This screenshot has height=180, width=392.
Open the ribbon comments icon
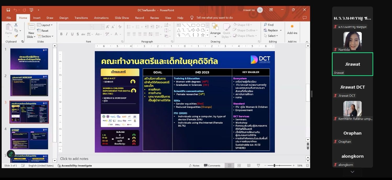coord(304,18)
